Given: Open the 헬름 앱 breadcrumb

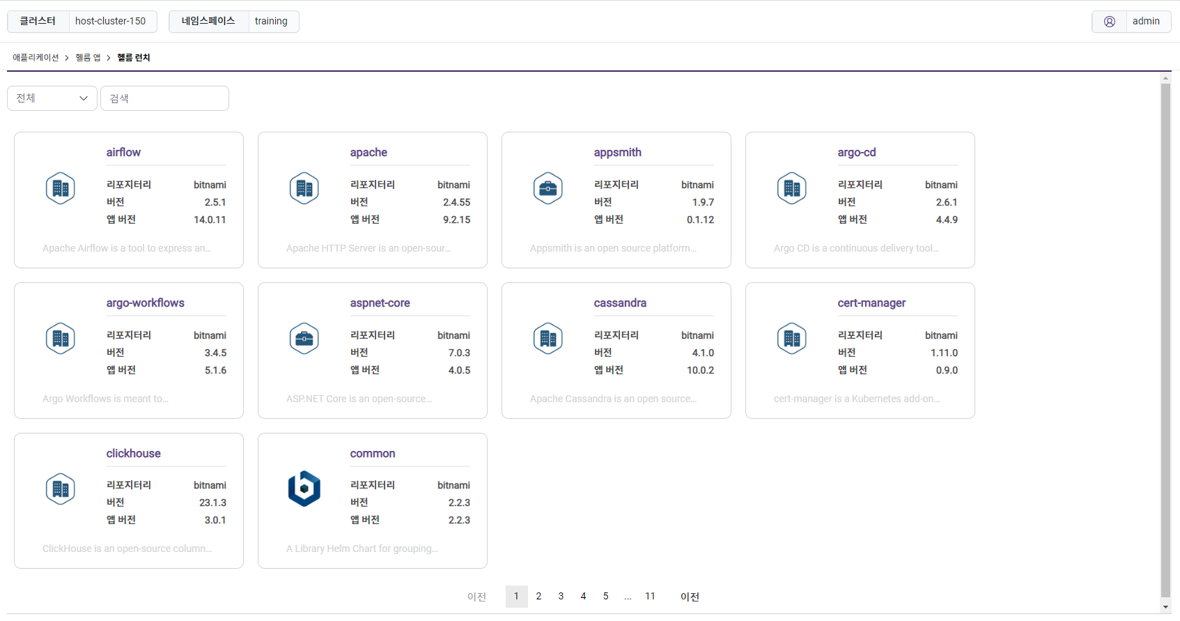Looking at the screenshot, I should click(88, 57).
